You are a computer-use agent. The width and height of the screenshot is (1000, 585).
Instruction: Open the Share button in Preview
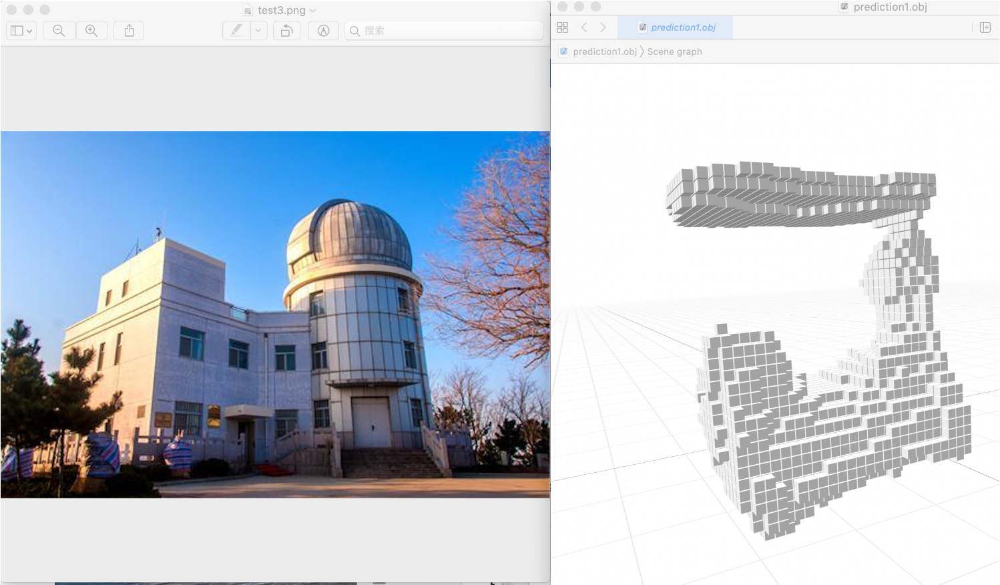pos(130,31)
